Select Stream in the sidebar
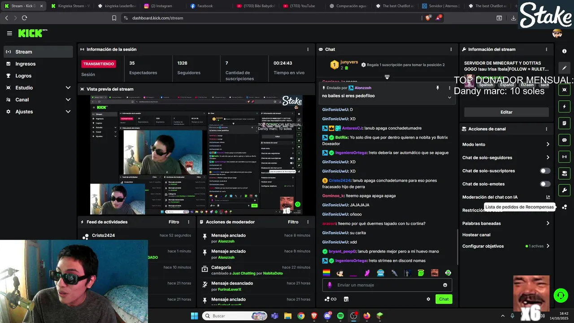Screen dimensions: 574x323 coord(38,52)
